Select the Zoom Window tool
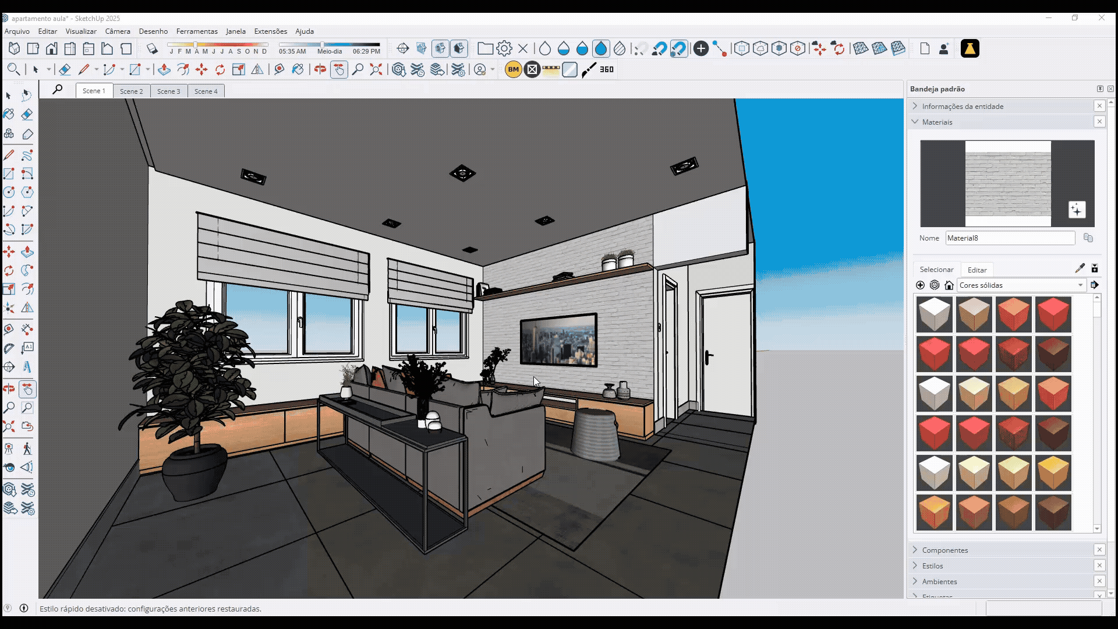 pos(27,408)
